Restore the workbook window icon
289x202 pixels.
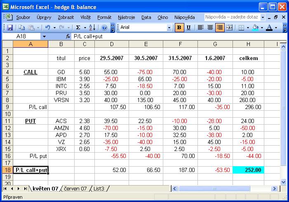276,17
